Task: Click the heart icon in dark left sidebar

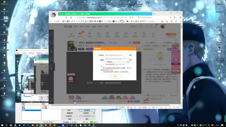Action: [51, 33]
